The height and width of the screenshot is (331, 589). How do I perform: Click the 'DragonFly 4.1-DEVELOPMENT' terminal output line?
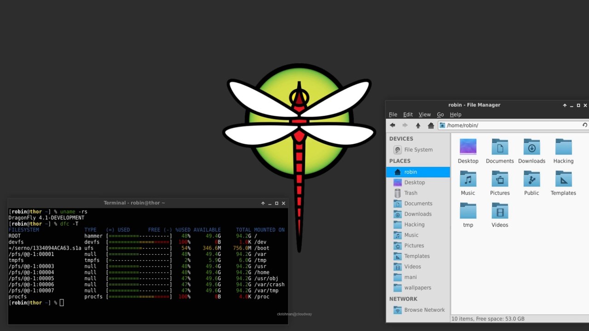click(46, 218)
